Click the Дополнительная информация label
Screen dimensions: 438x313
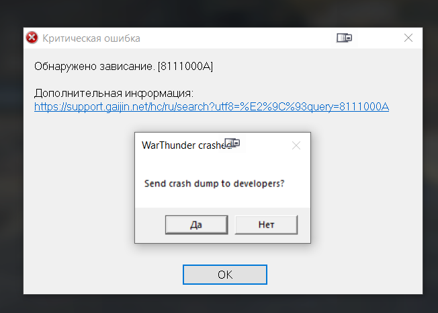click(x=114, y=94)
